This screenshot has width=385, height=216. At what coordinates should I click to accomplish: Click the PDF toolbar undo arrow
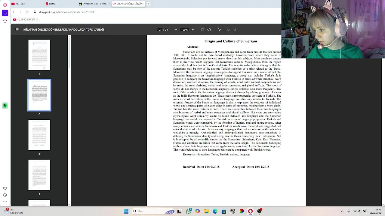coord(228,29)
